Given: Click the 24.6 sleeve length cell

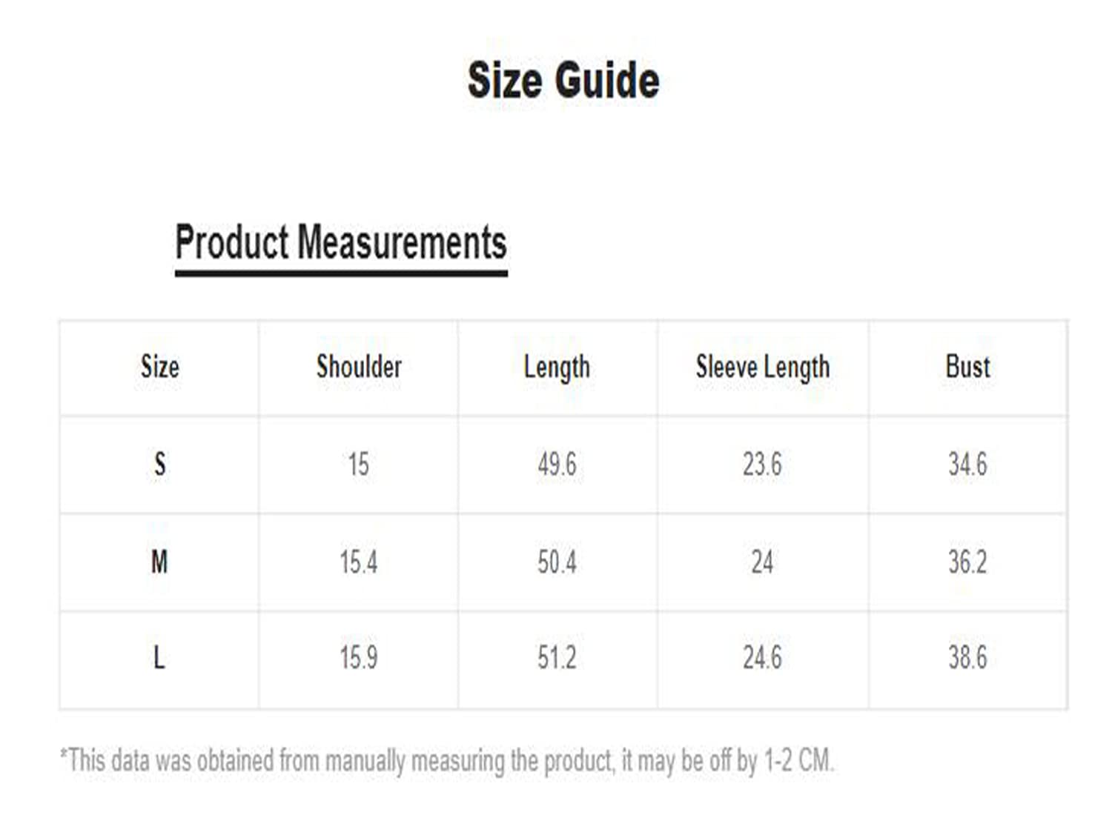Looking at the screenshot, I should (x=762, y=658).
